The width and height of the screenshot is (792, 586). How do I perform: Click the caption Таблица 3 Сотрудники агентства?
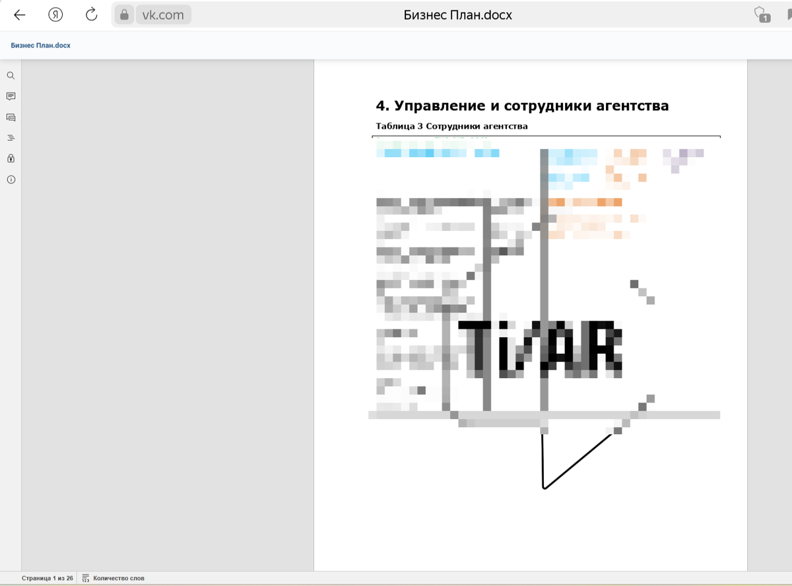(451, 126)
